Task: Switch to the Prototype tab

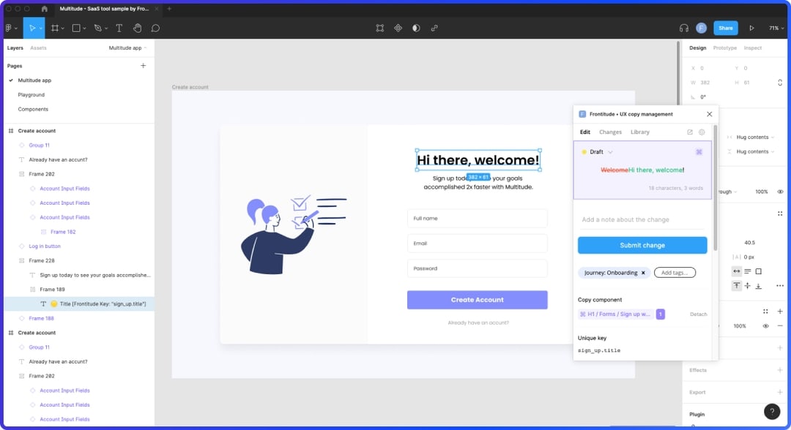Action: click(725, 48)
